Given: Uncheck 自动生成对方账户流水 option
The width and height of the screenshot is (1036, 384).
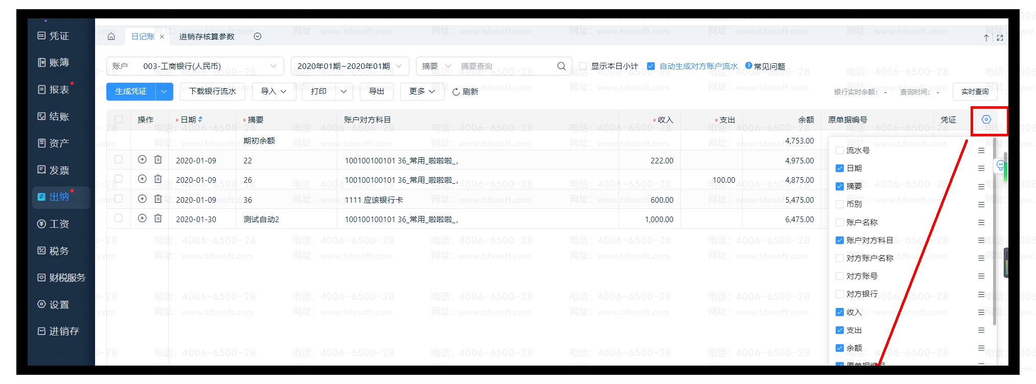Looking at the screenshot, I should pos(651,66).
